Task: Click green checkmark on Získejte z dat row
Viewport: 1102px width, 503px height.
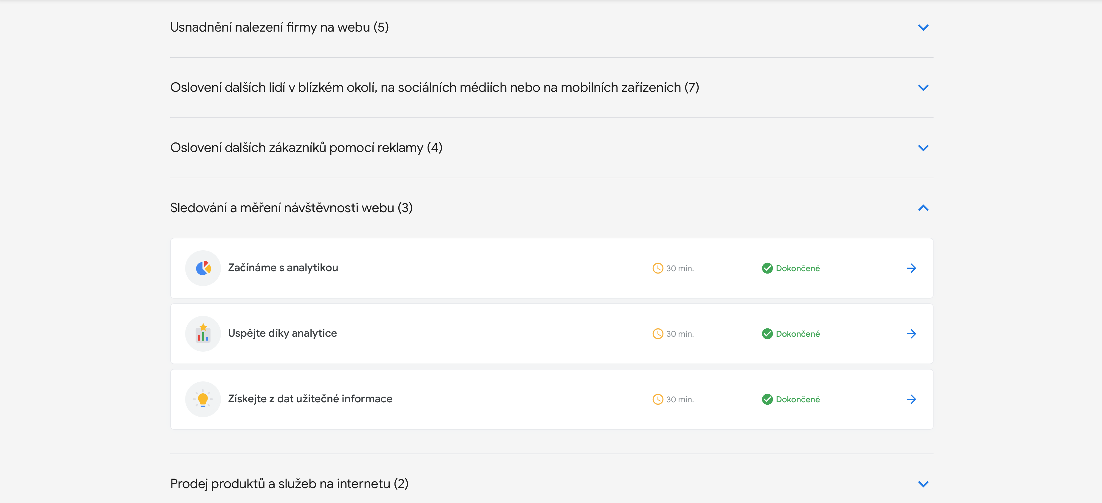Action: 767,399
